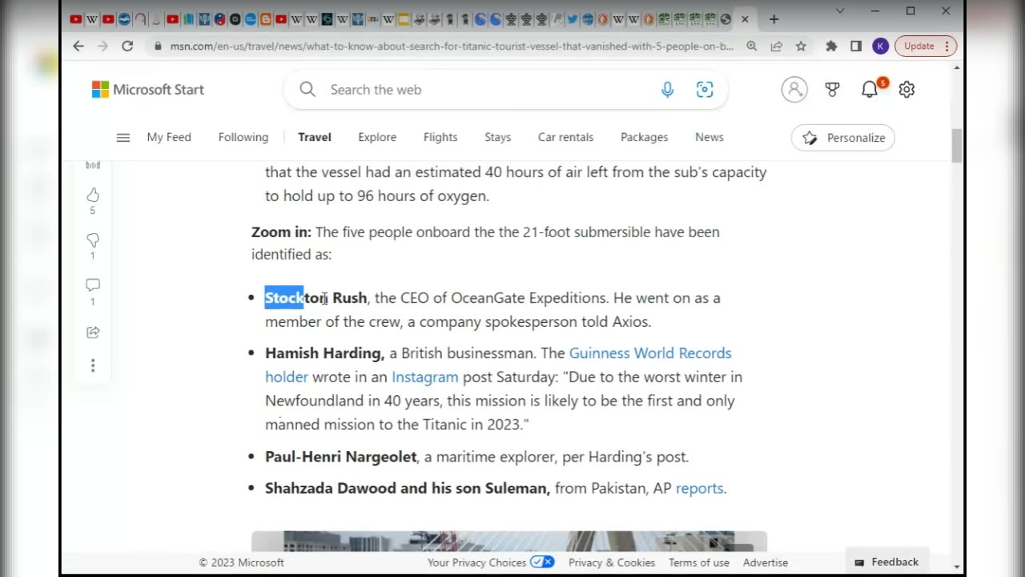The width and height of the screenshot is (1025, 577).
Task: Click the URL in the address bar
Action: click(452, 46)
